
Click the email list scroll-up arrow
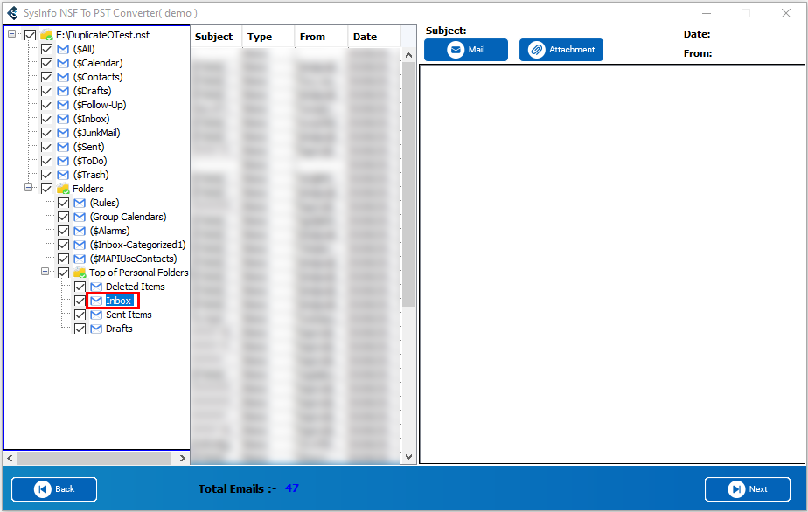coord(408,54)
